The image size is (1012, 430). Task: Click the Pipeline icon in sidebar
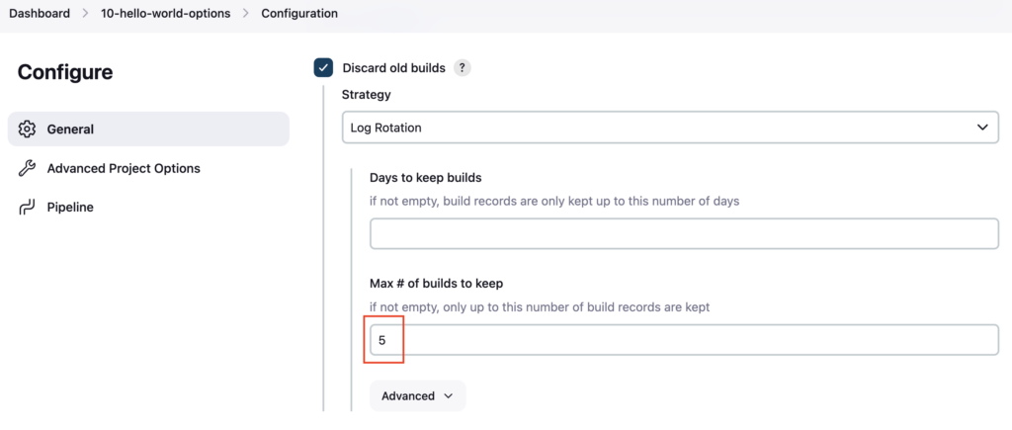[x=27, y=208]
